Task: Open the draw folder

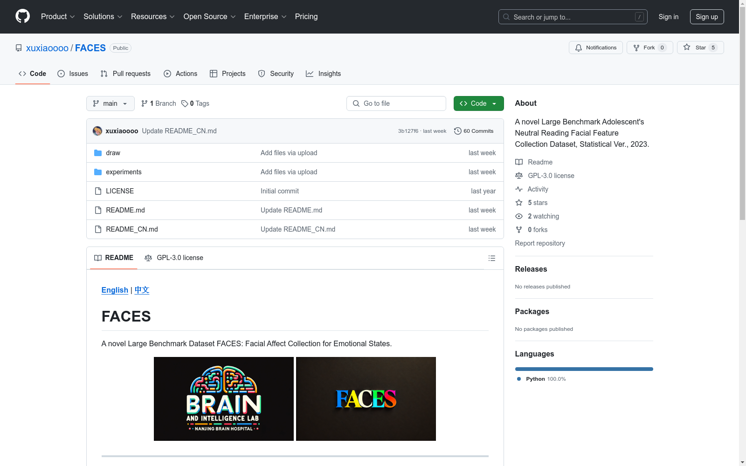Action: (113, 153)
